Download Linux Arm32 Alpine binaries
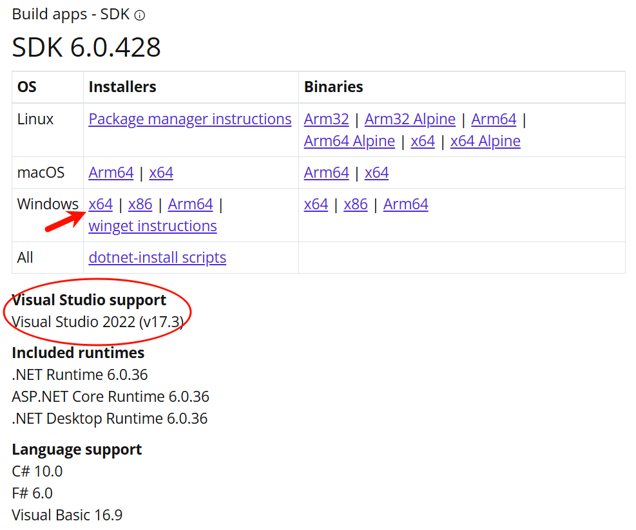The width and height of the screenshot is (636, 530). pos(410,119)
